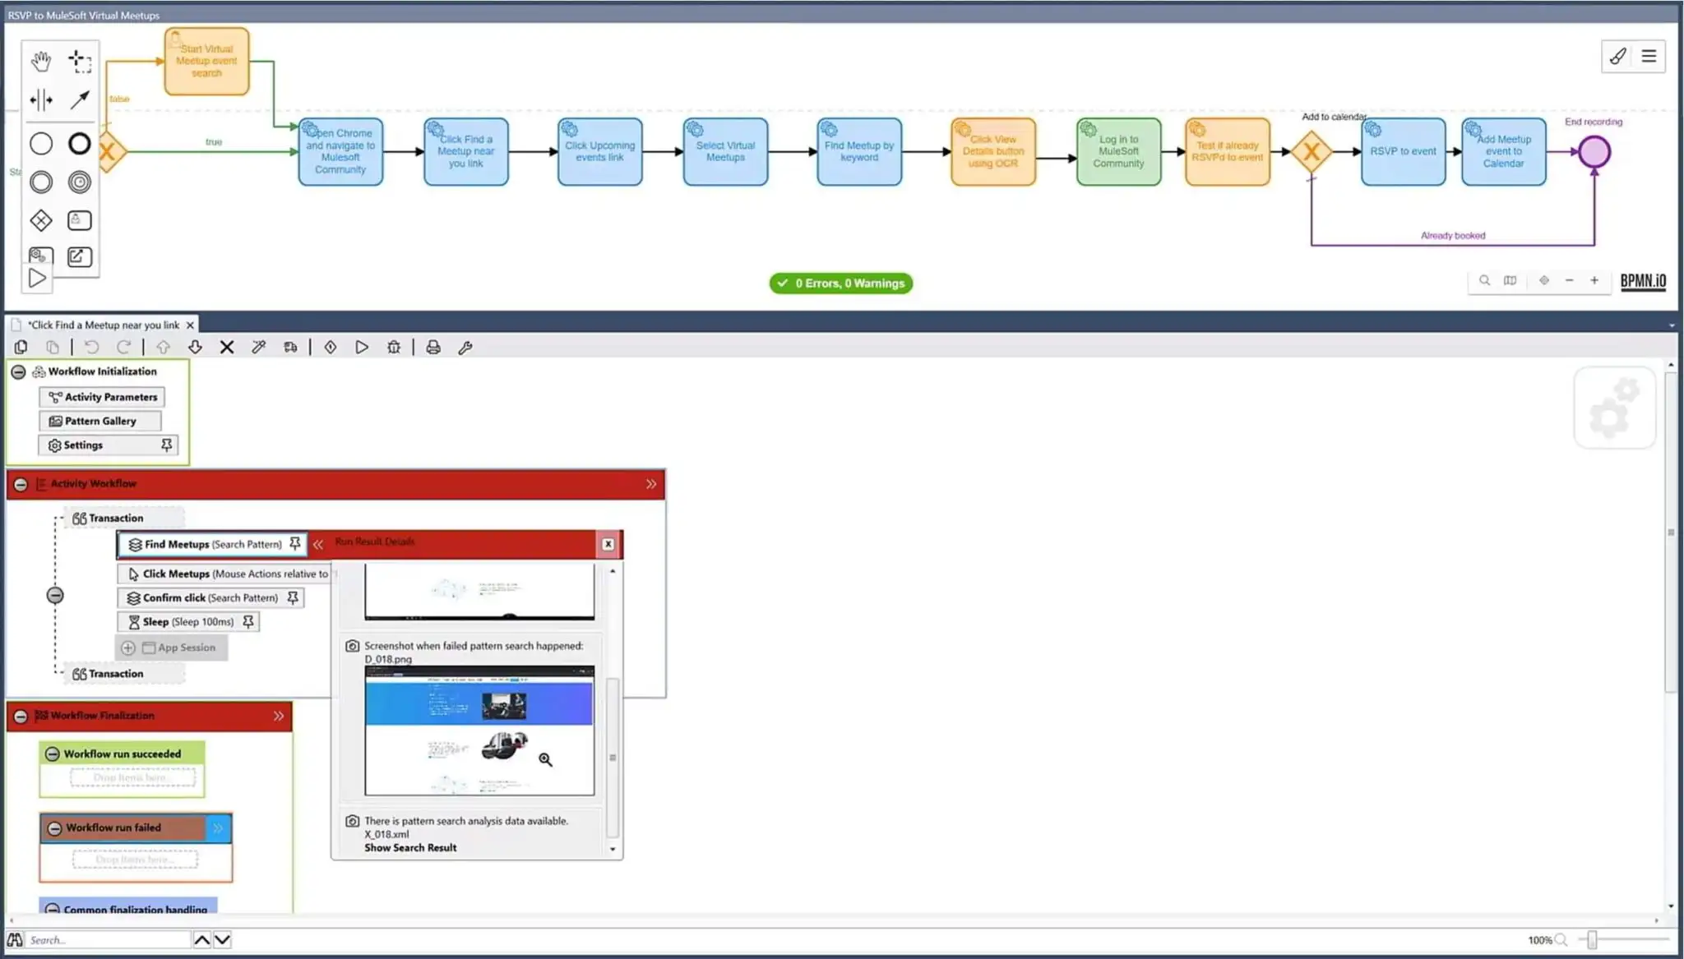1684x959 pixels.
Task: Select the play/run workflow button
Action: [362, 347]
